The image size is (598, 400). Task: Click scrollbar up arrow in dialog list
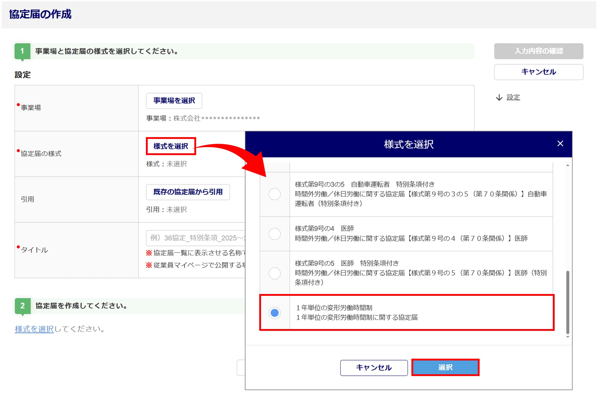(568, 165)
